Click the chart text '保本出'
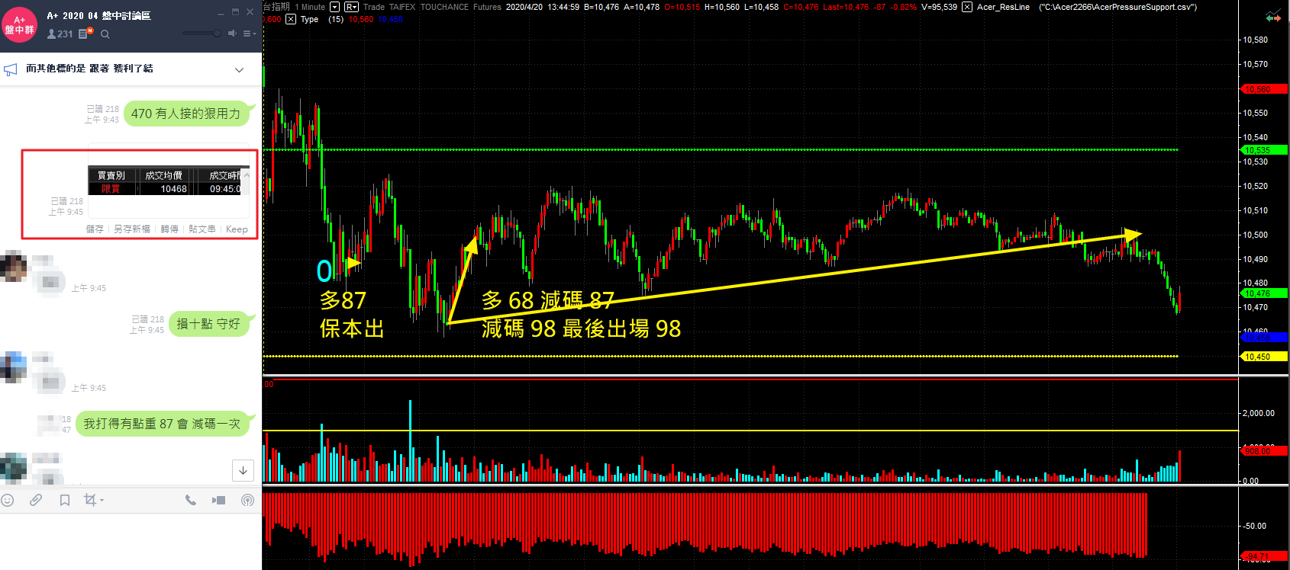Screen dimensions: 1290x570 coord(352,328)
